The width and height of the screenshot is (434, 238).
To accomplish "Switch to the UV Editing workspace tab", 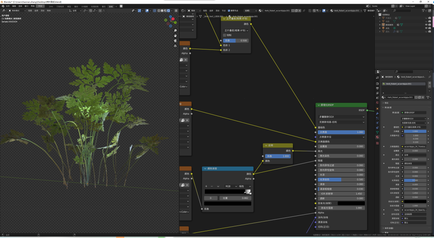I will click(84, 6).
